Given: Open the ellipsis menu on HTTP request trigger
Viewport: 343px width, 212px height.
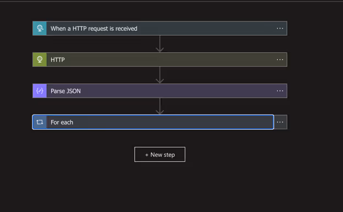Looking at the screenshot, I should click(280, 28).
